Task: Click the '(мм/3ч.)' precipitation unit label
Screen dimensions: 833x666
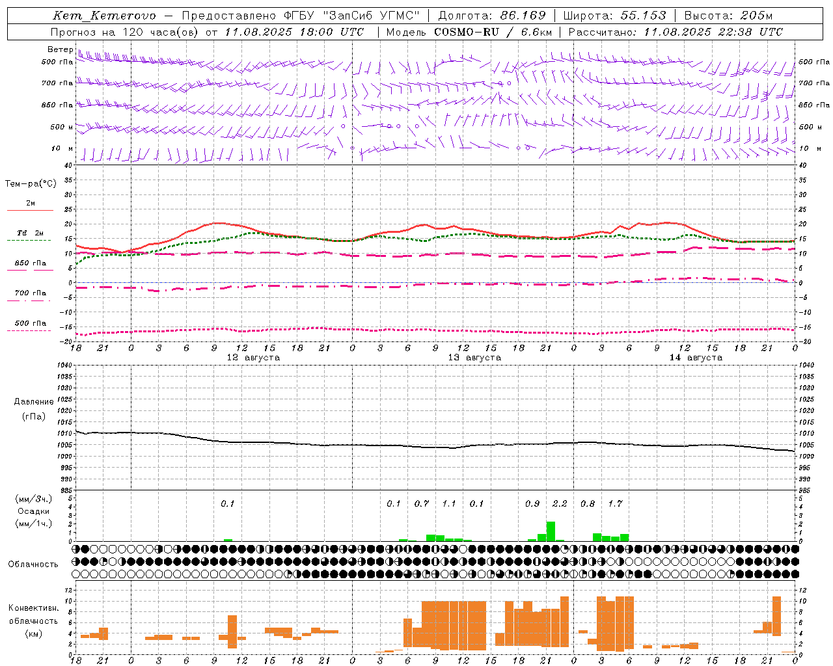Action: tap(34, 499)
